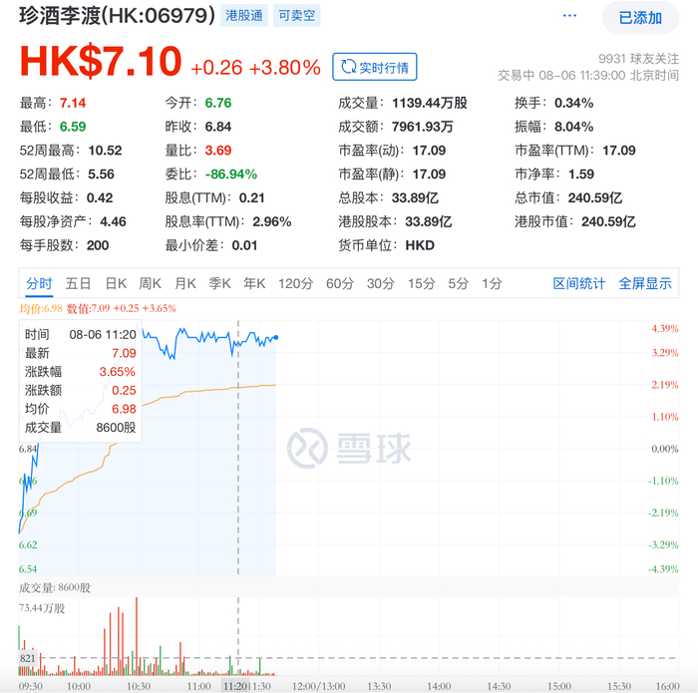
Task: Click the 11:20 time marker on chart axis
Action: pos(236,686)
